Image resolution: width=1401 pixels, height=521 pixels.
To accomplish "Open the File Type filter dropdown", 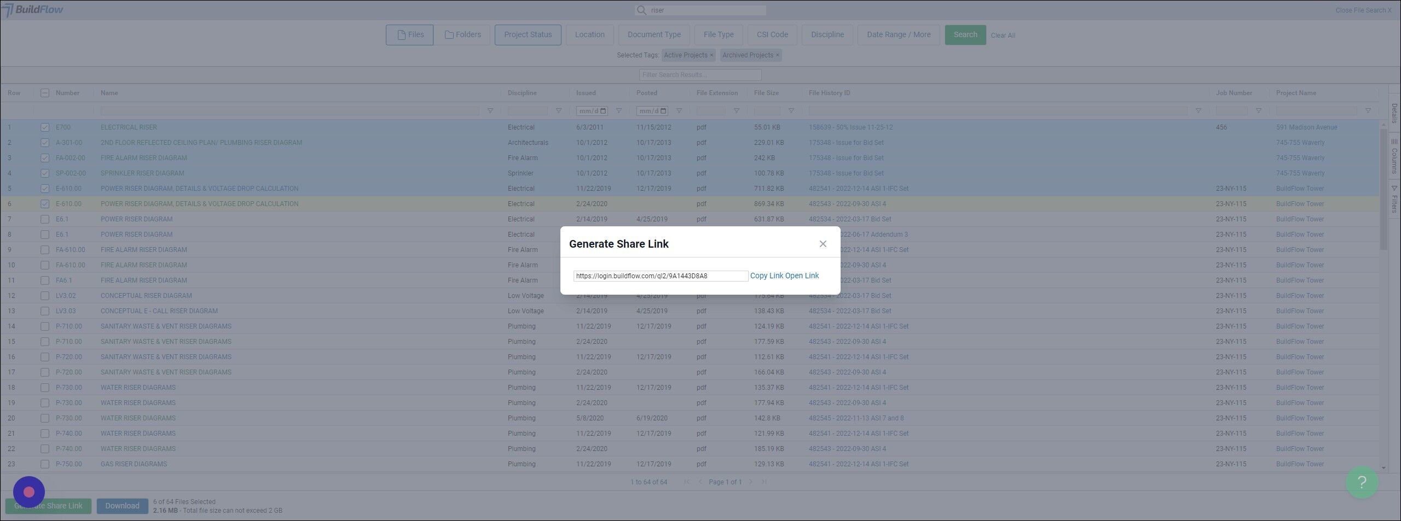I will click(x=718, y=35).
